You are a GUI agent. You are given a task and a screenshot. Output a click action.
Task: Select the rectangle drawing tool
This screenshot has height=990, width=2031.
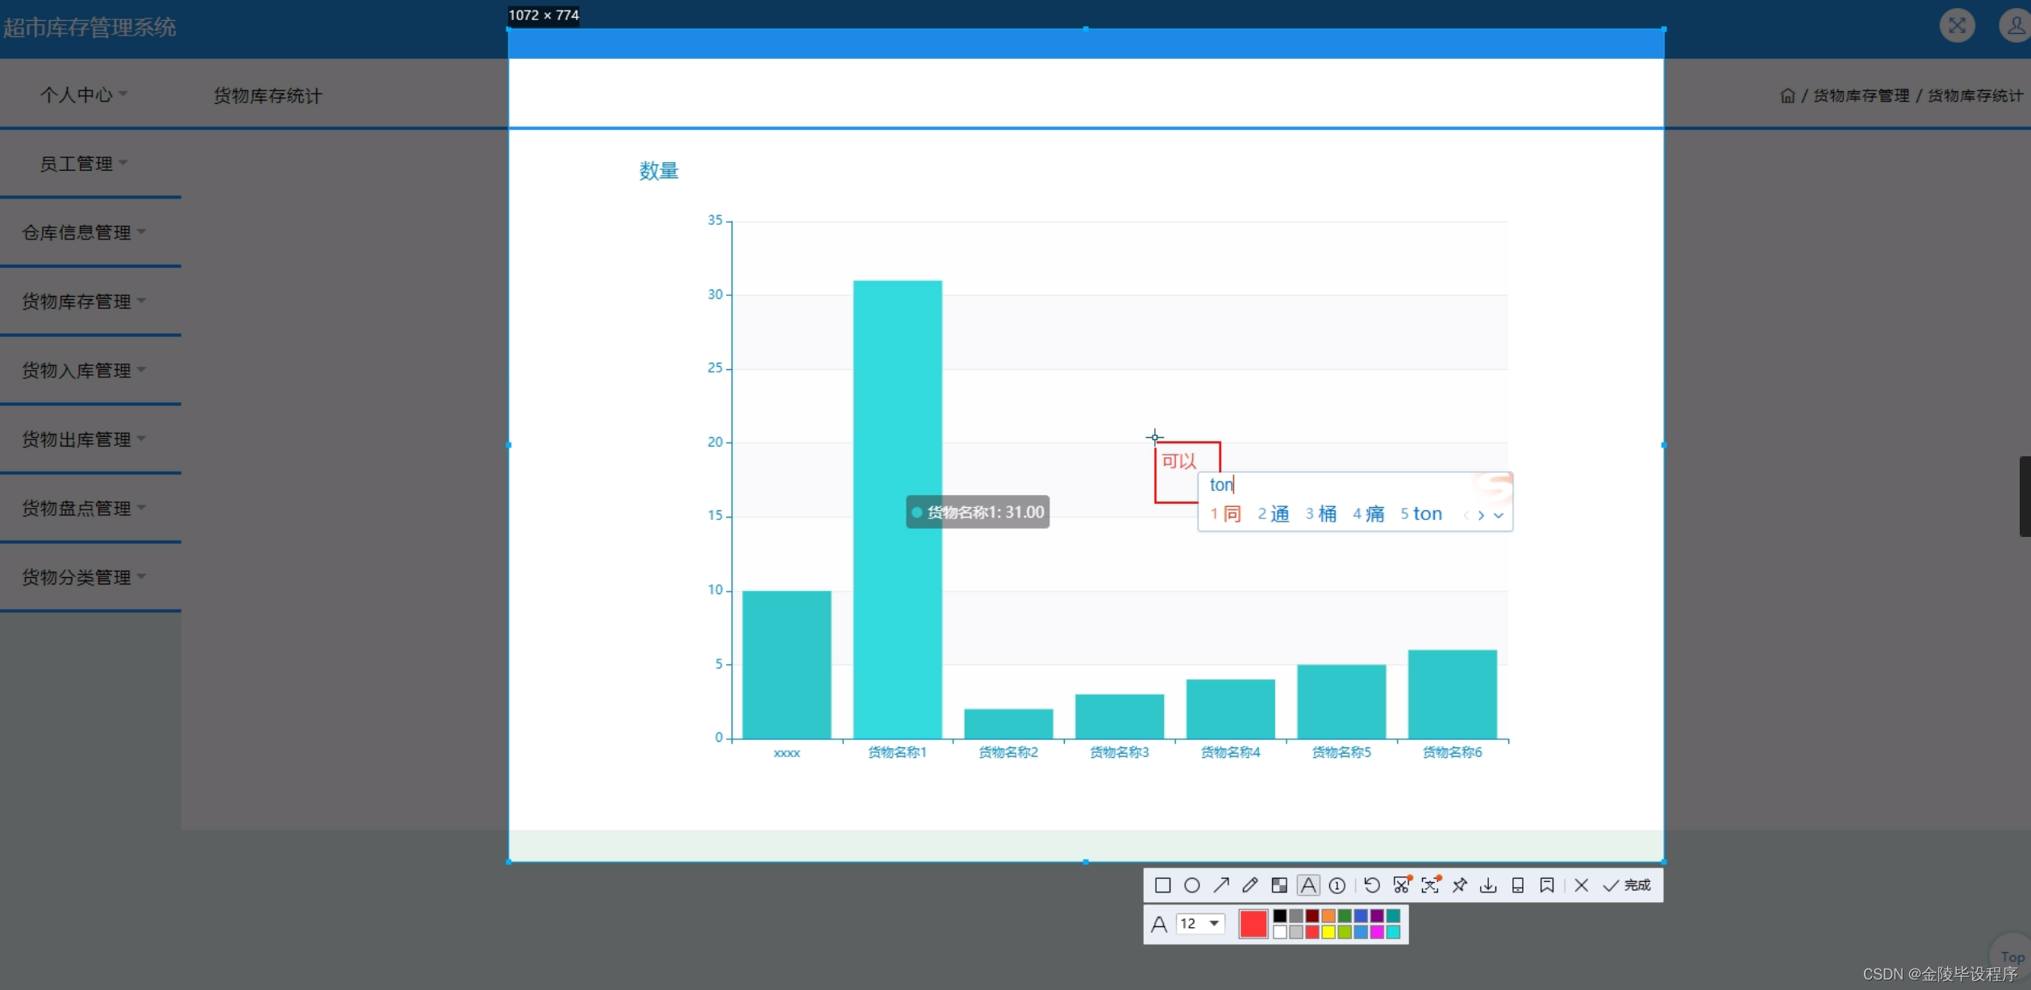[x=1162, y=885]
